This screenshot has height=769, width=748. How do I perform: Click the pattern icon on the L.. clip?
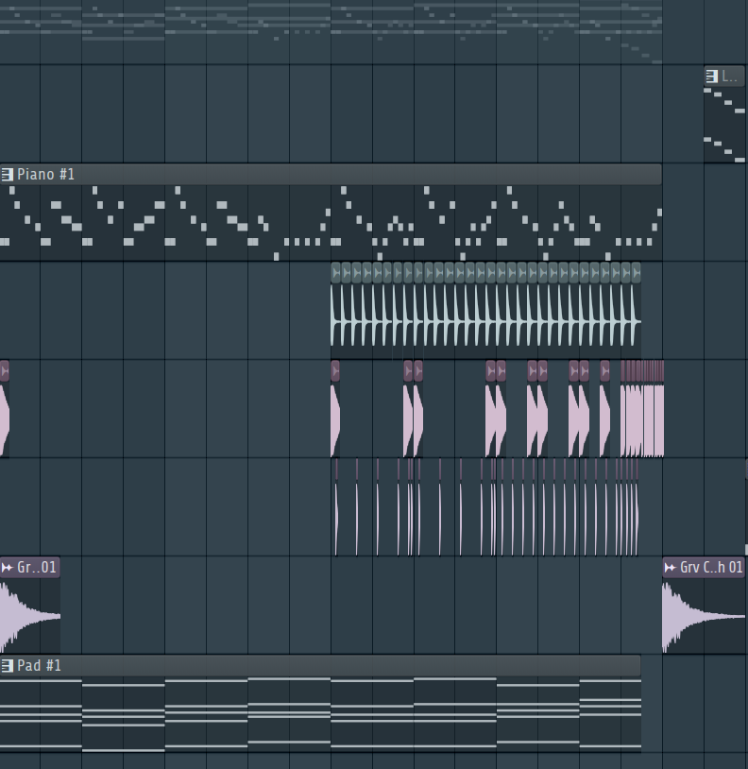pyautogui.click(x=712, y=76)
